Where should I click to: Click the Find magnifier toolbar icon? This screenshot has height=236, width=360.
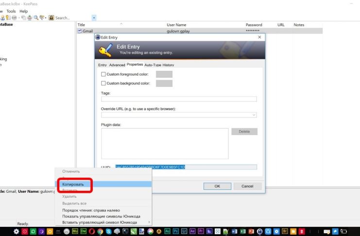[36, 17]
